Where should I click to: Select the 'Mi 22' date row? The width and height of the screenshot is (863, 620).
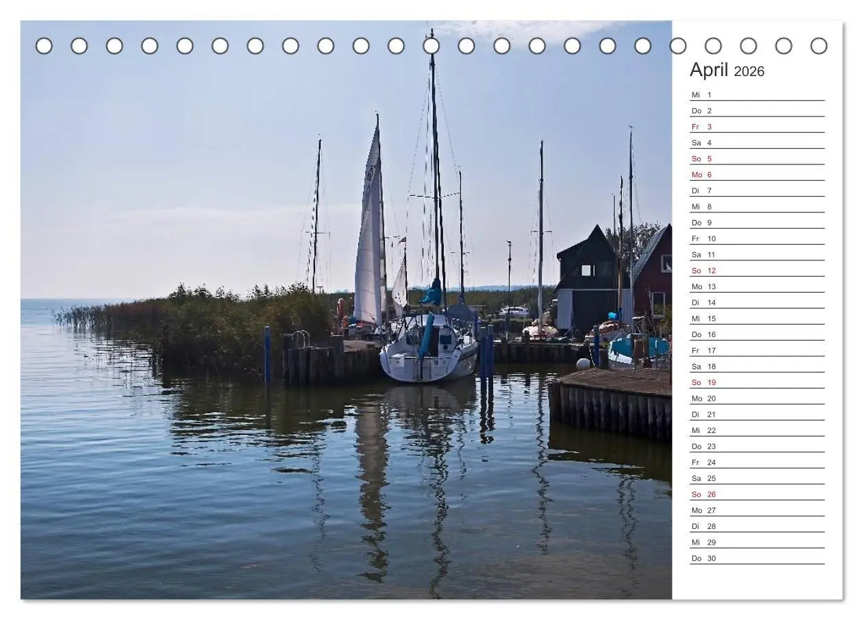click(757, 430)
